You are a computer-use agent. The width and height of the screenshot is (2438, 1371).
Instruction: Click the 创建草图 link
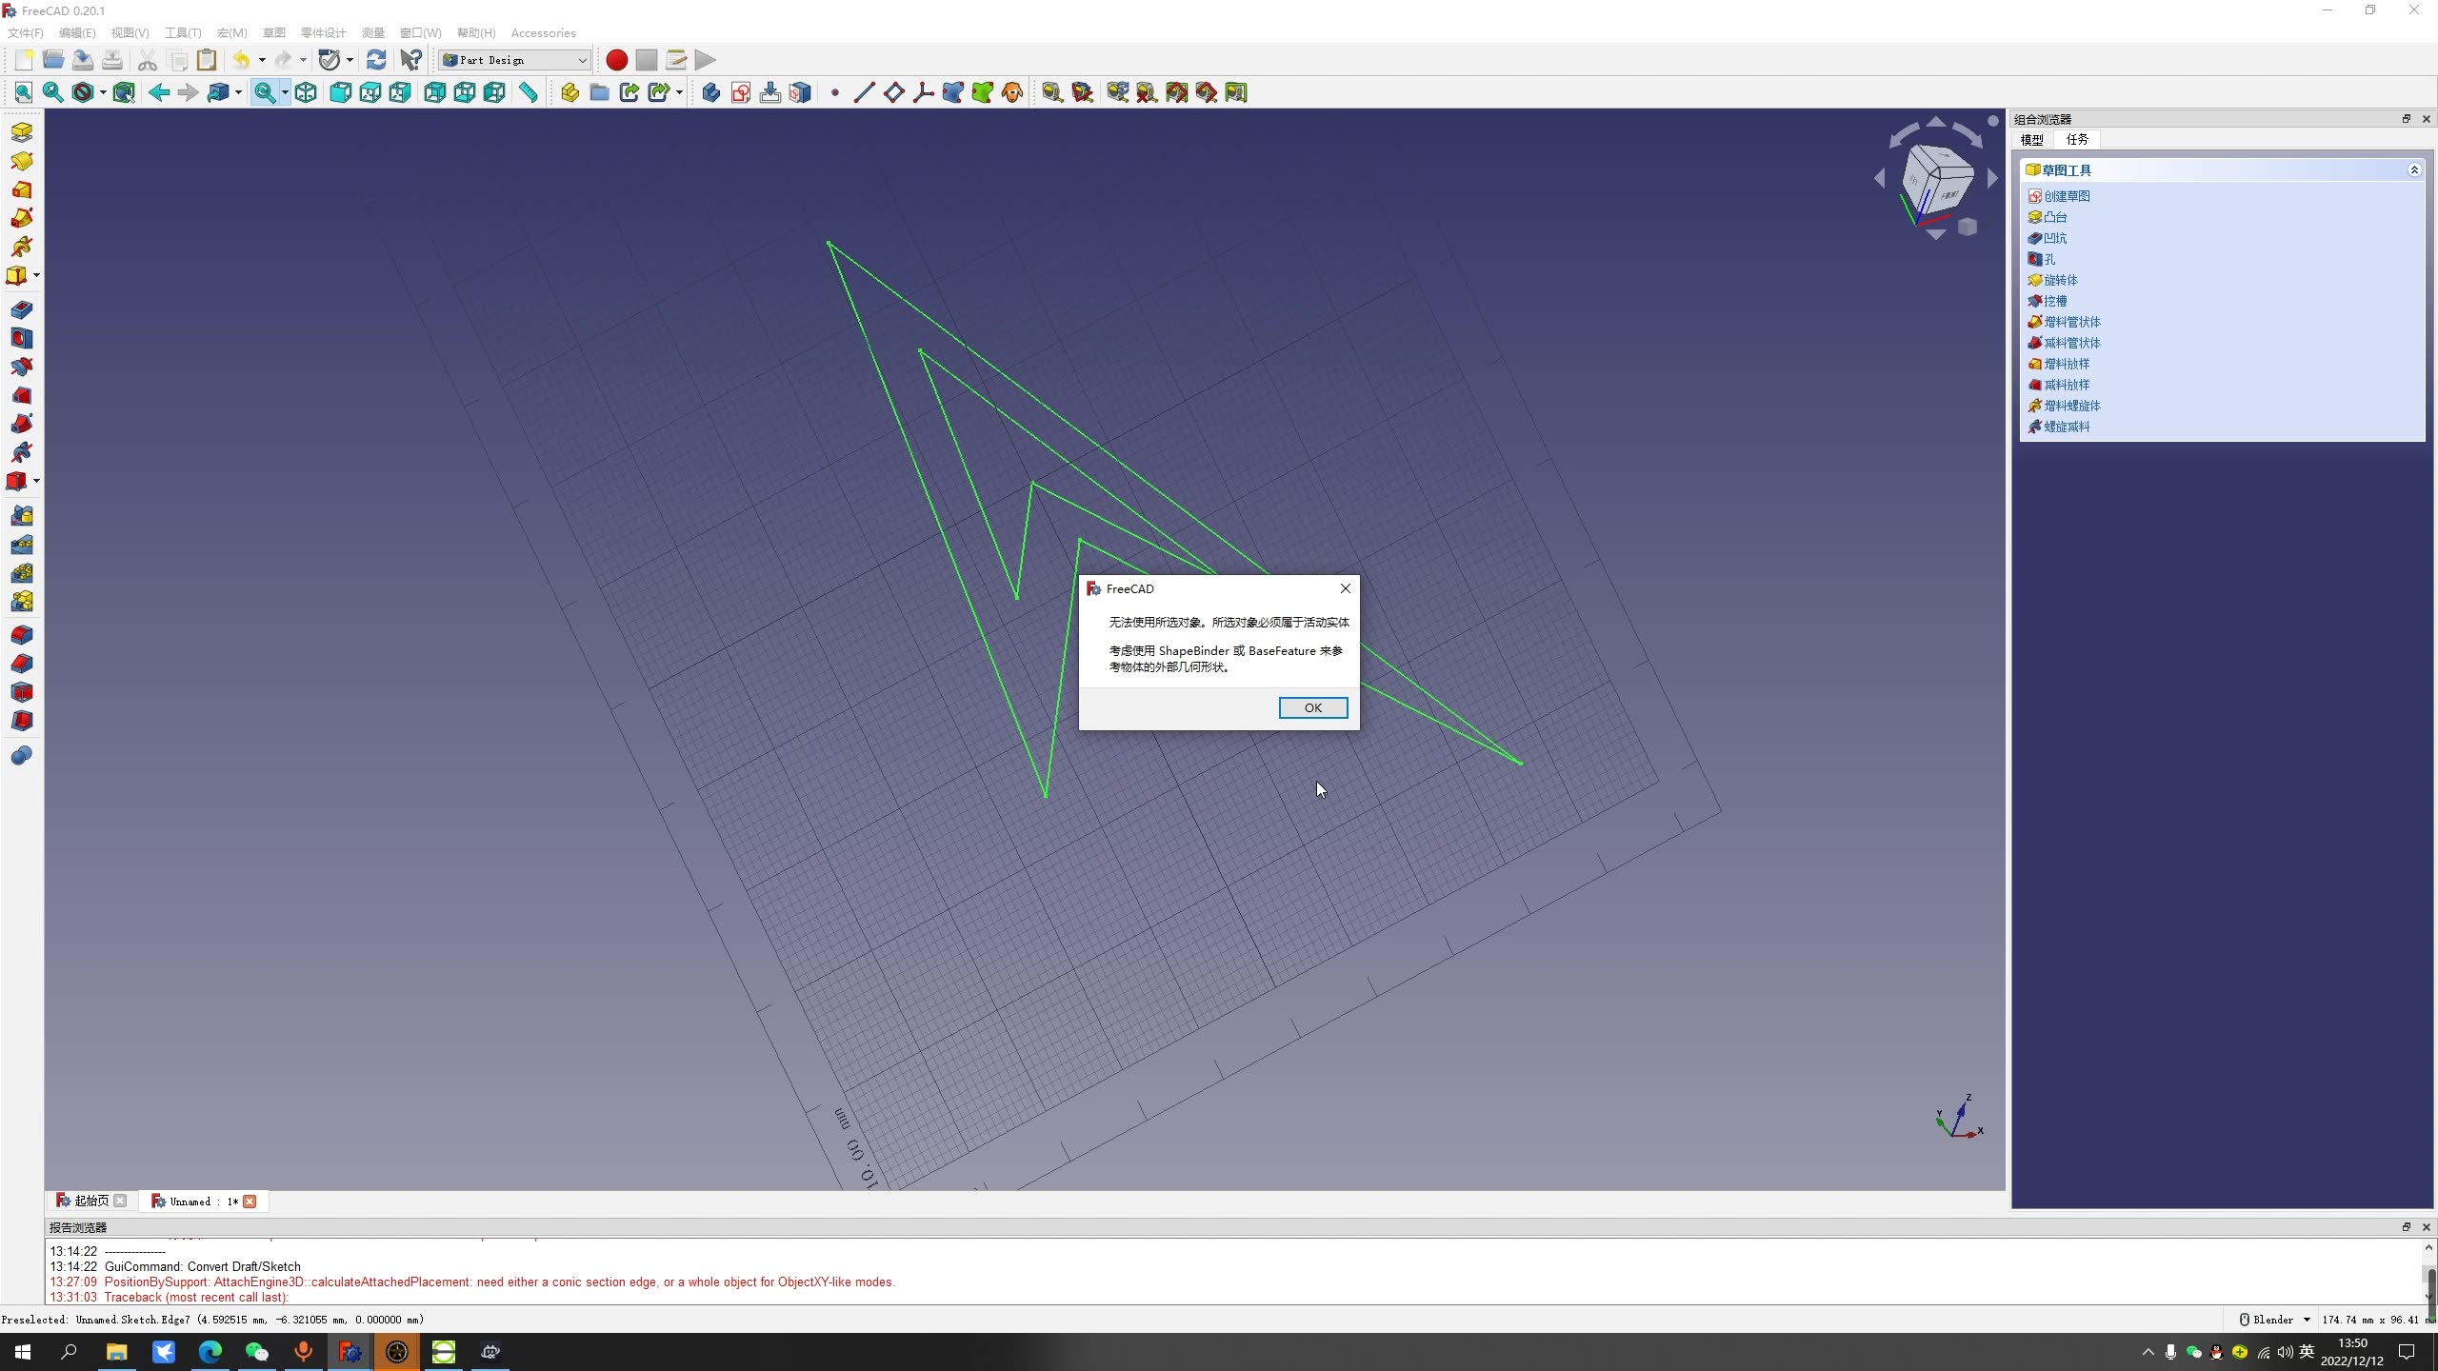2066,196
